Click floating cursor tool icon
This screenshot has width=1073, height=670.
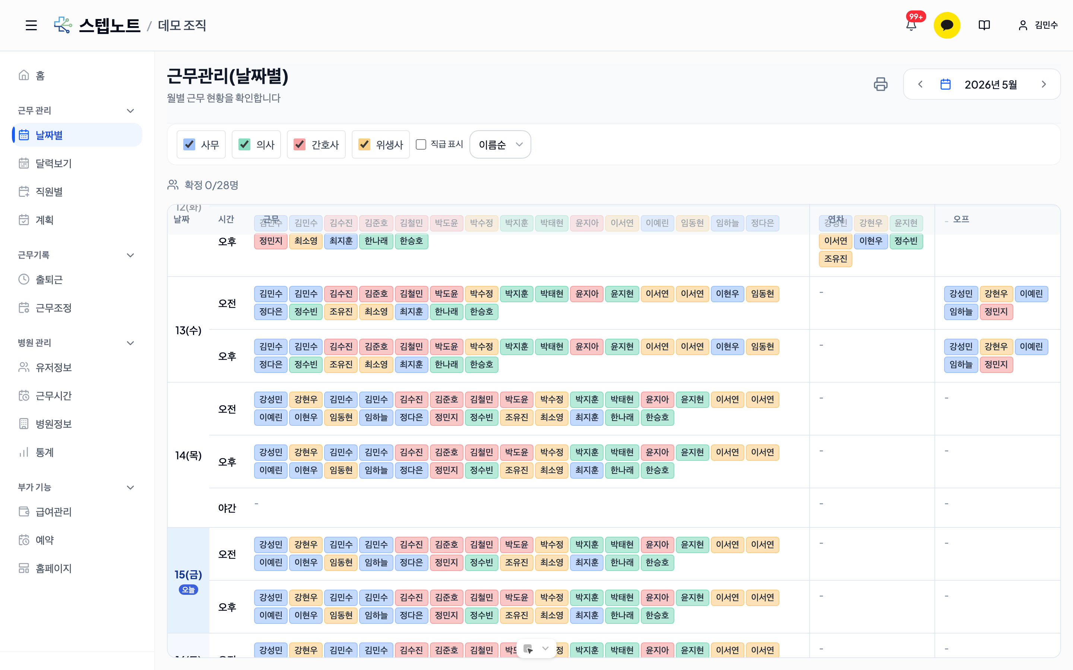tap(528, 649)
